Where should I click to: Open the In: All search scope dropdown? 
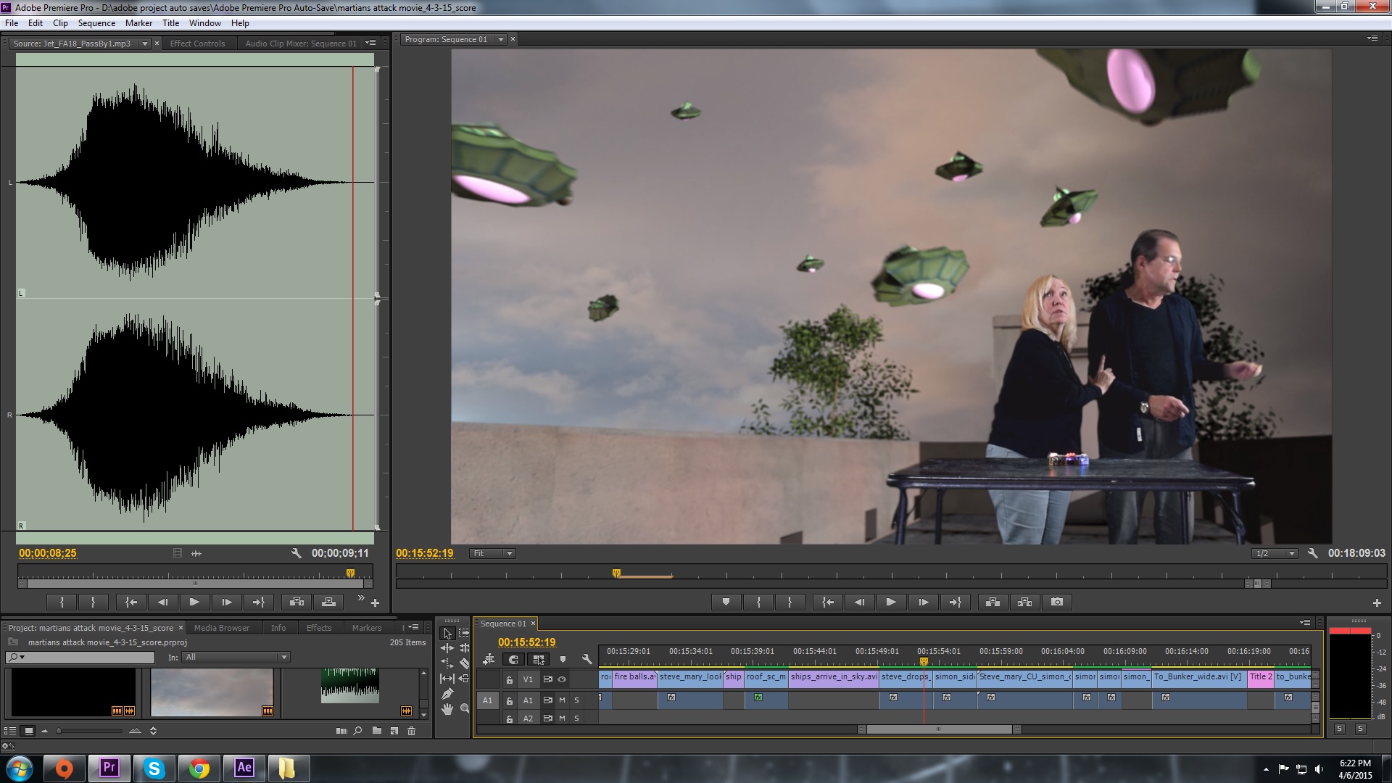point(236,657)
